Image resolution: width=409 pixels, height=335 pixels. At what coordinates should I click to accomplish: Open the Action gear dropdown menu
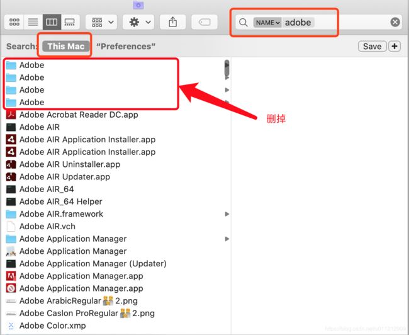(139, 22)
